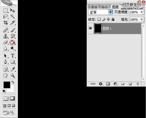Select the Blur tool
This screenshot has width=146, height=118.
pos(5,48)
